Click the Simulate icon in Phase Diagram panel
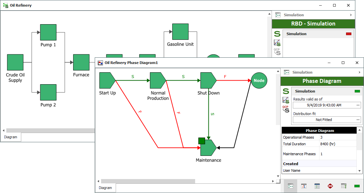This screenshot has height=193, width=364. (x=286, y=91)
